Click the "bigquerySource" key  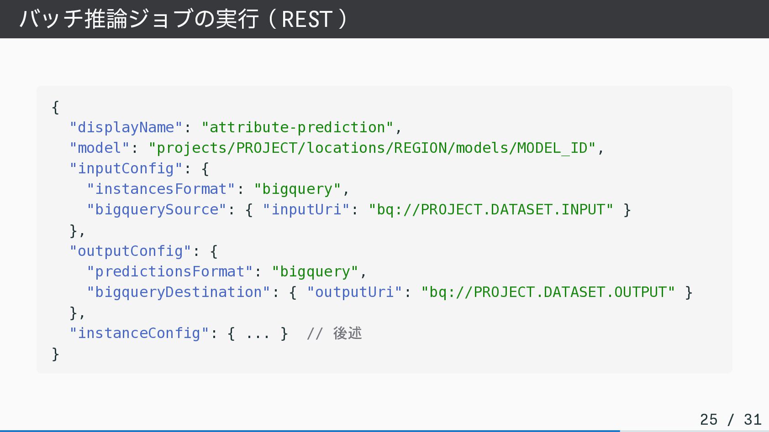coord(157,209)
